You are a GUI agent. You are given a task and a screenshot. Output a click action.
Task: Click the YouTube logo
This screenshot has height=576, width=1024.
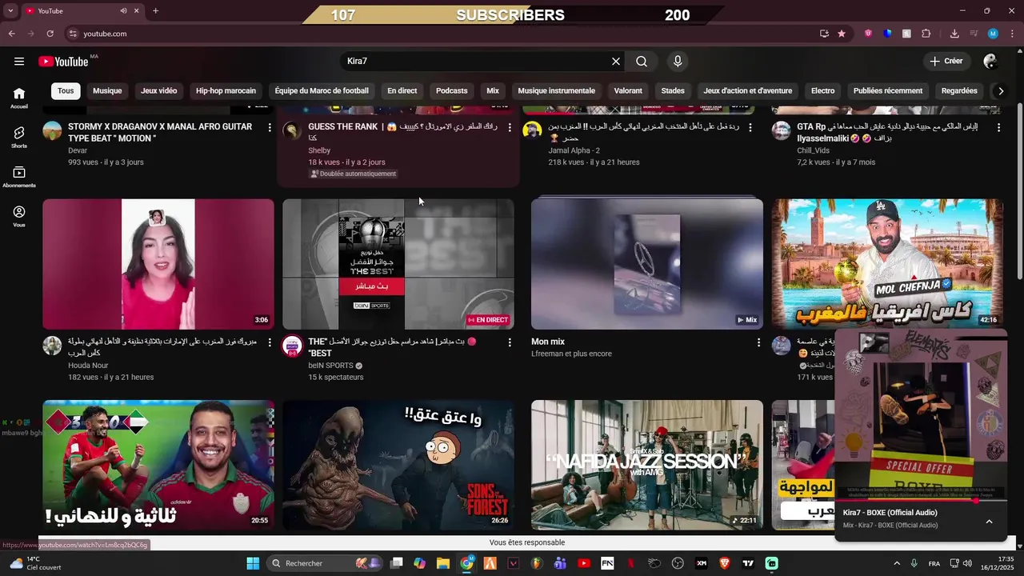point(64,61)
